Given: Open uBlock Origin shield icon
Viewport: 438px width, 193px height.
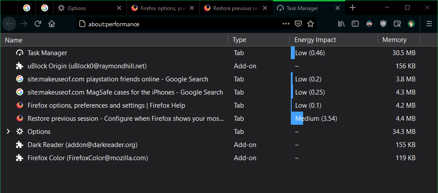Looking at the screenshot, I should (383, 24).
